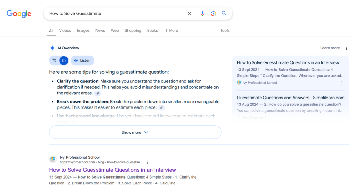This screenshot has width=353, height=194.
Task: Click the AI Overview heading label
Action: [x=68, y=48]
